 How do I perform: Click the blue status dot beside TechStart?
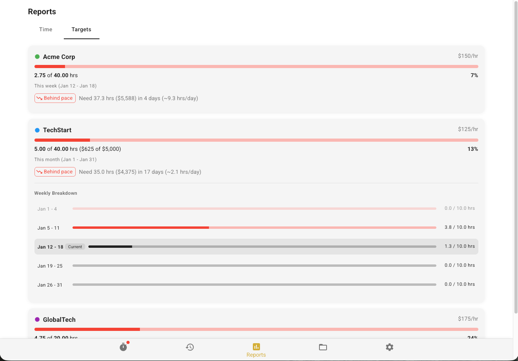click(38, 130)
